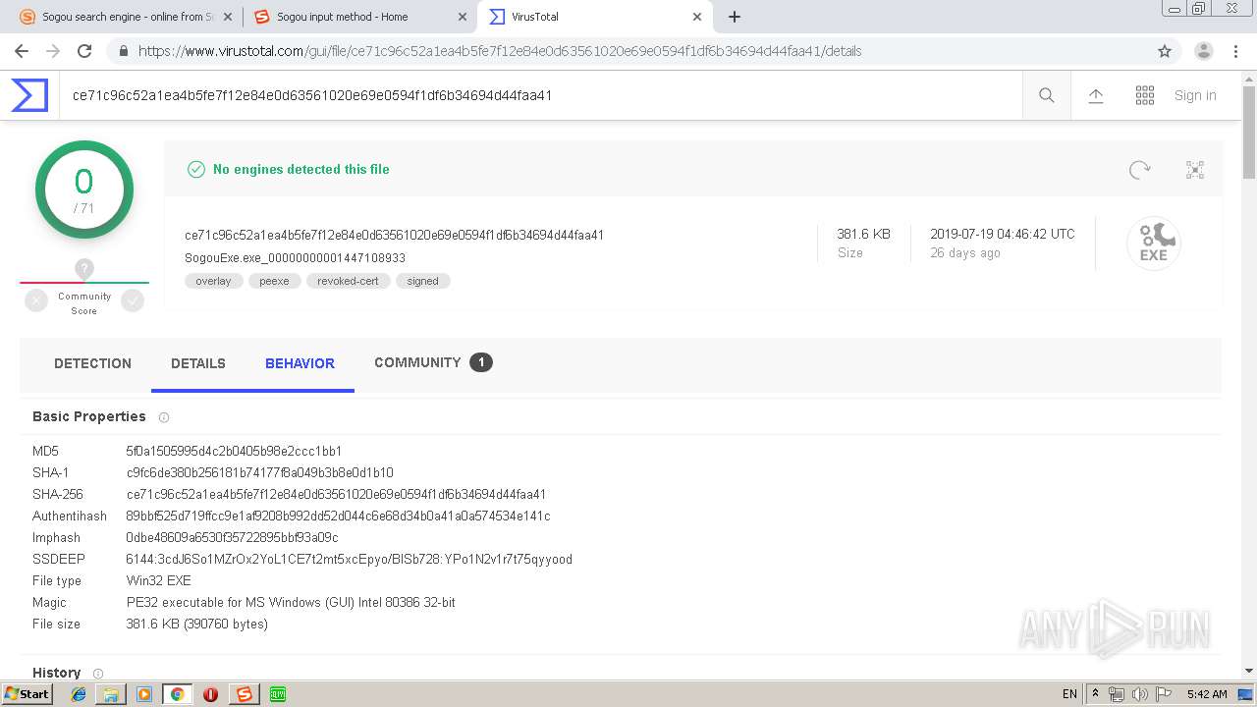Open Windows Explorer folder on taskbar
The height and width of the screenshot is (707, 1257).
point(111,694)
